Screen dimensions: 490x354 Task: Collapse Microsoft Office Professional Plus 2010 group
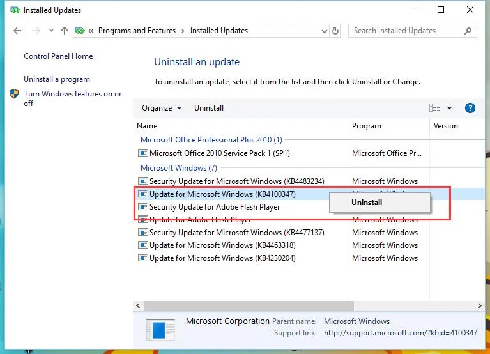tap(211, 140)
